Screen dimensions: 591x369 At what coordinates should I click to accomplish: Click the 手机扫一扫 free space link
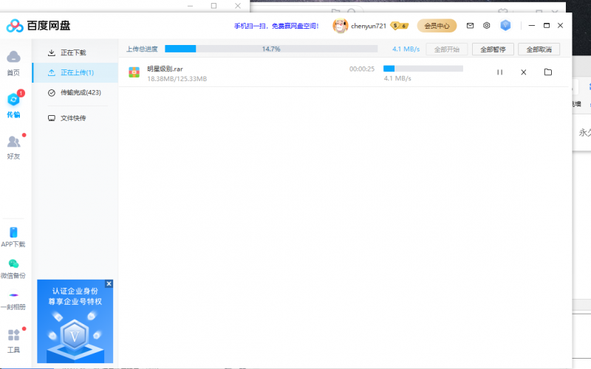pyautogui.click(x=276, y=26)
